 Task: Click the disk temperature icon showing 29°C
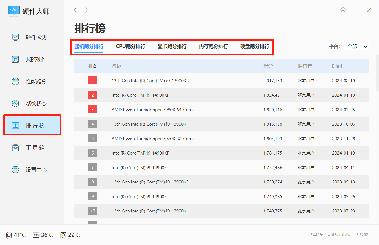(63, 235)
